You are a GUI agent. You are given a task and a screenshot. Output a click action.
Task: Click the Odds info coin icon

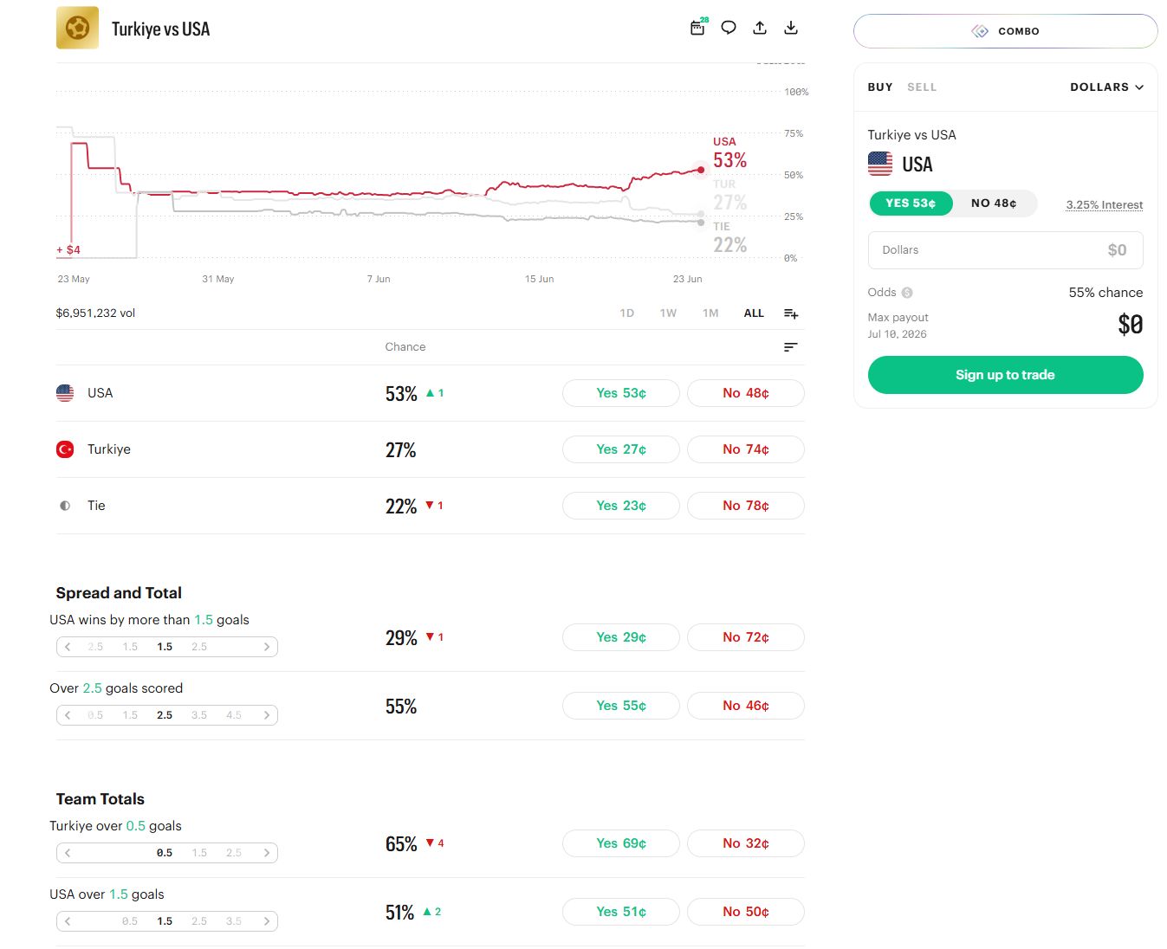(907, 293)
